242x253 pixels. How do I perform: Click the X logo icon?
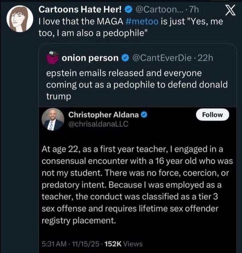pyautogui.click(x=230, y=11)
